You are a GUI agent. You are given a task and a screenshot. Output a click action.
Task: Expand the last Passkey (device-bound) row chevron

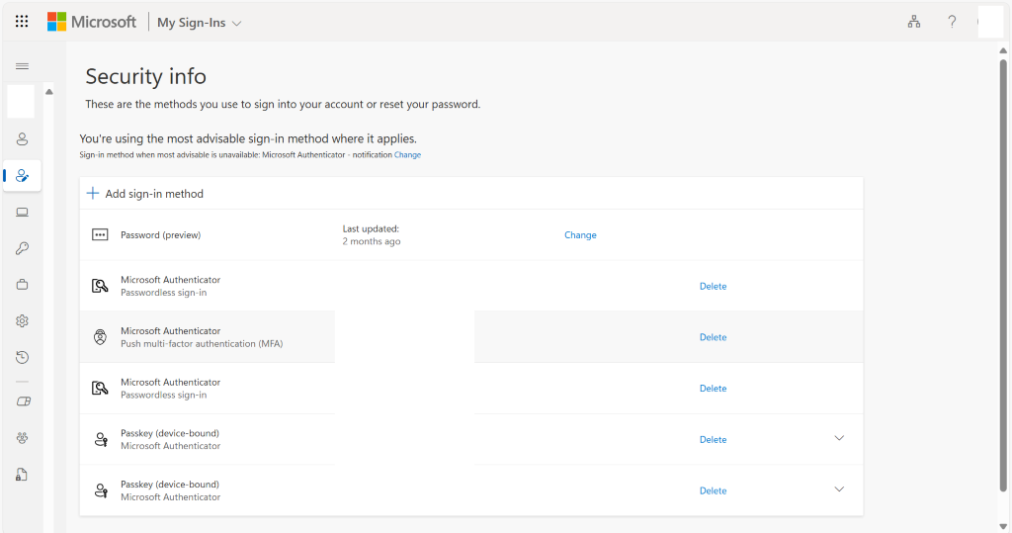click(x=839, y=489)
